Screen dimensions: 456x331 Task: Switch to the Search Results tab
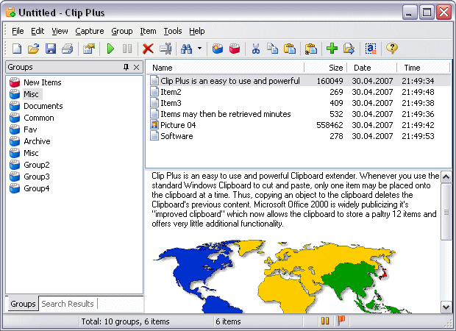(x=68, y=304)
